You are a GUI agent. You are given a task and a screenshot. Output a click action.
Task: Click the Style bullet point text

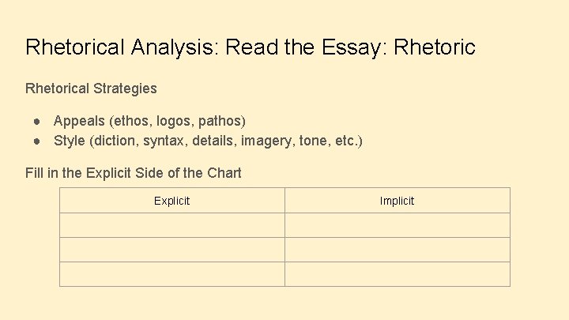click(208, 141)
